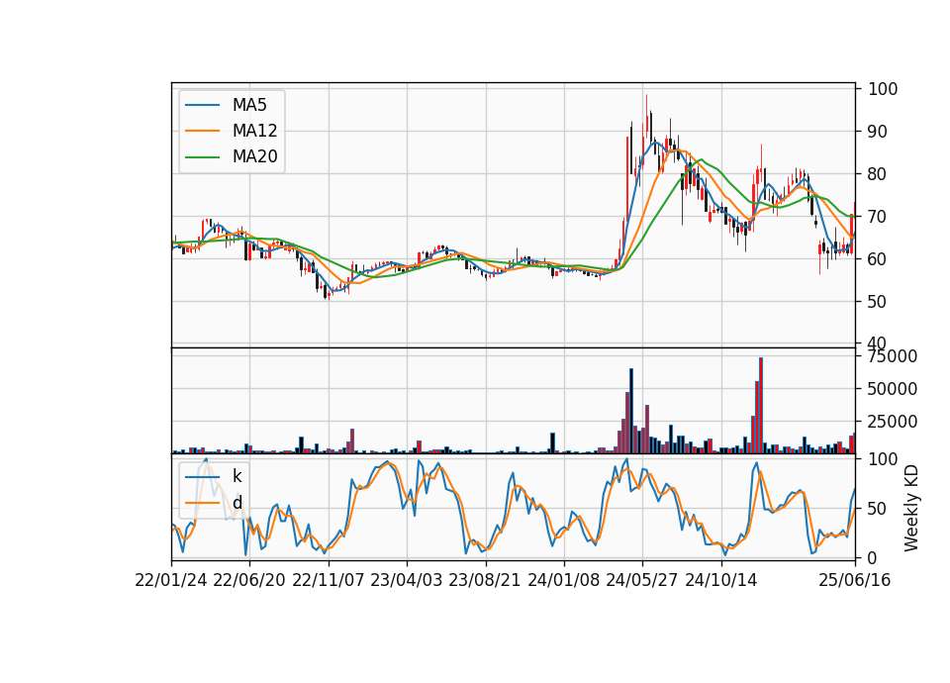Click the blue MA5 legend line sample

pyautogui.click(x=202, y=106)
